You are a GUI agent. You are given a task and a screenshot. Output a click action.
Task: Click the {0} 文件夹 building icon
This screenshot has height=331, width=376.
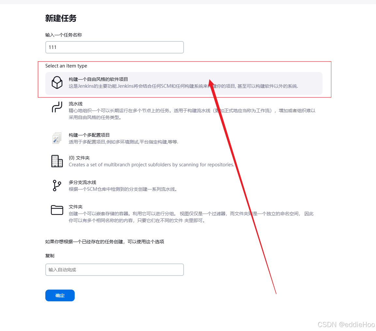coord(57,161)
